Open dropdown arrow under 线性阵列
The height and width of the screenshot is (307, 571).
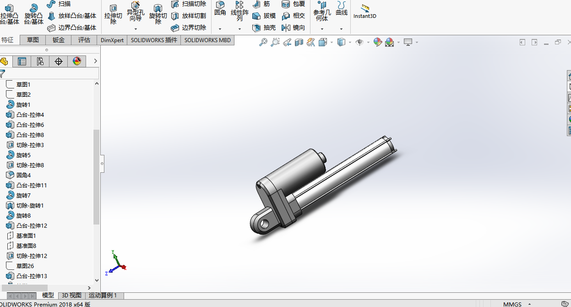click(239, 28)
